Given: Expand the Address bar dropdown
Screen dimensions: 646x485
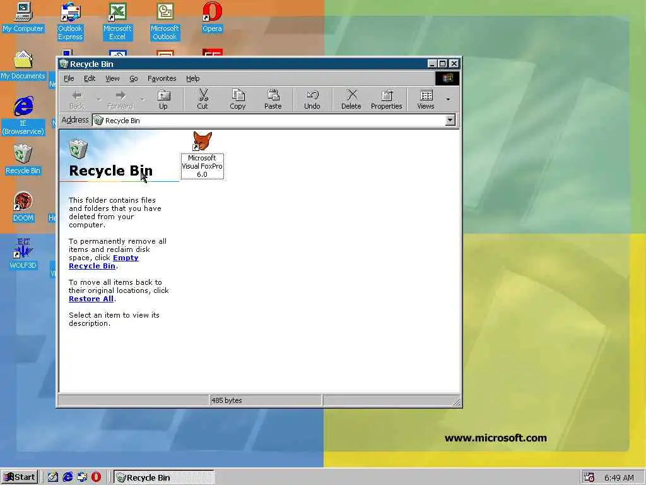Looking at the screenshot, I should point(450,121).
